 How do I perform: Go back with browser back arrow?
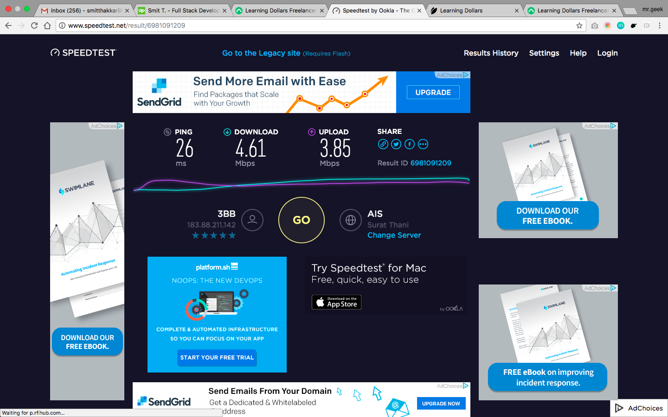click(x=8, y=25)
